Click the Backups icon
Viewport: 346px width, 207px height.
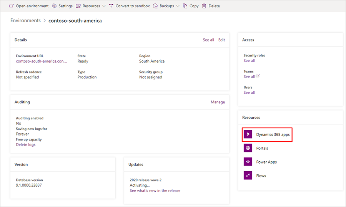point(155,6)
